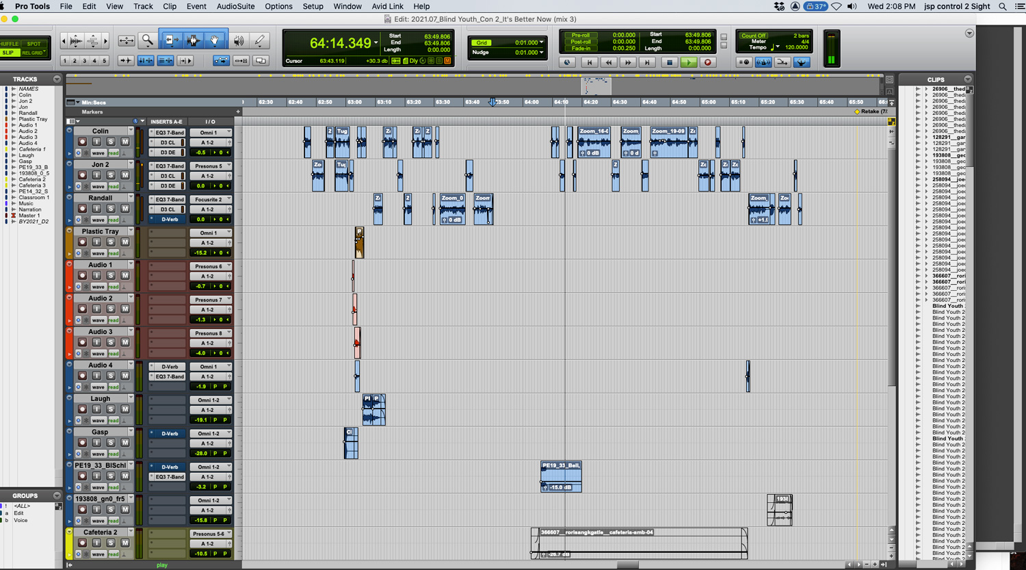Screen dimensions: 1026x570
Task: Open Colin's Omni 1 input selector
Action: pyautogui.click(x=210, y=133)
